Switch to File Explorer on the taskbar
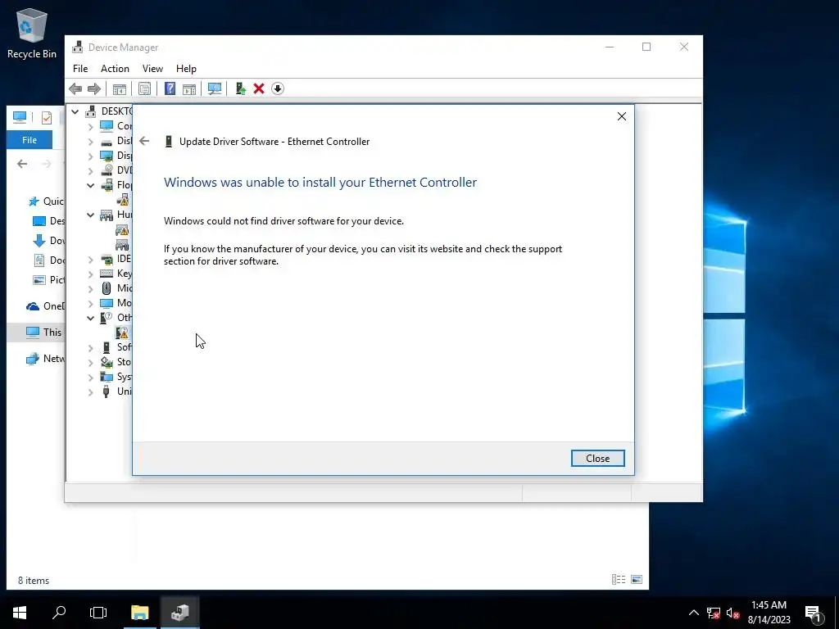 (x=139, y=613)
